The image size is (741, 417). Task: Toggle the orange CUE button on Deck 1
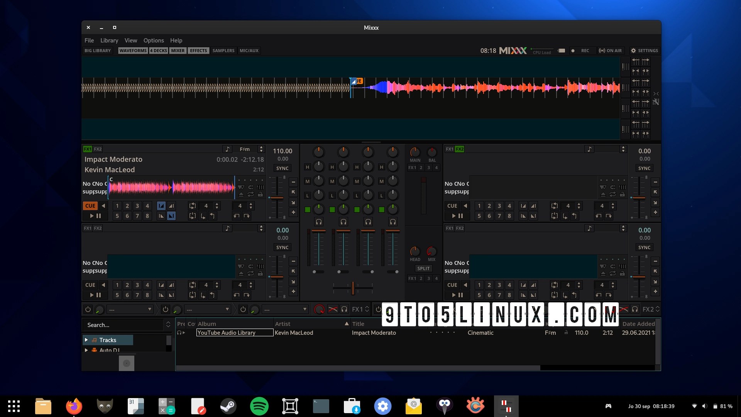[x=90, y=206]
